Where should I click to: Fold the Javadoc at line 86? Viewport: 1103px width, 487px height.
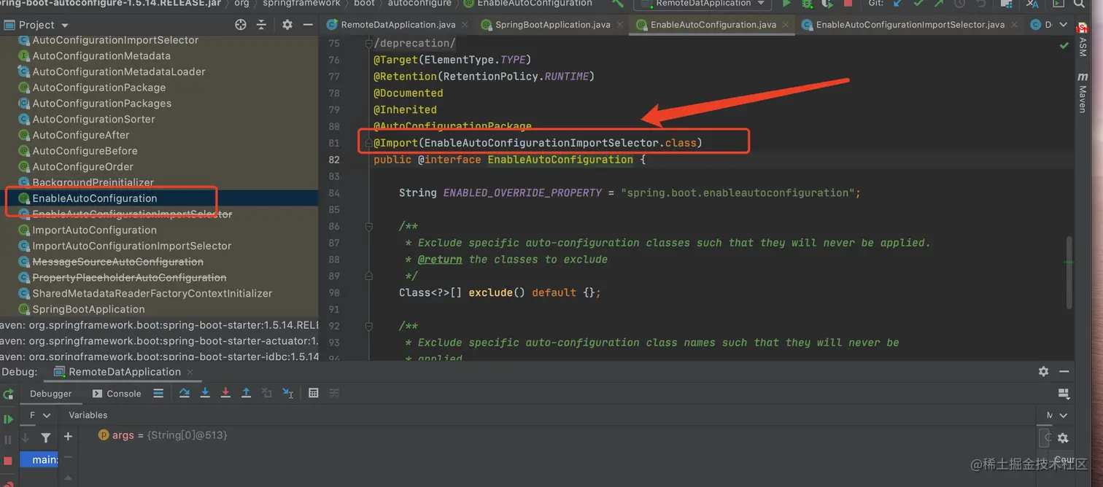pyautogui.click(x=368, y=226)
